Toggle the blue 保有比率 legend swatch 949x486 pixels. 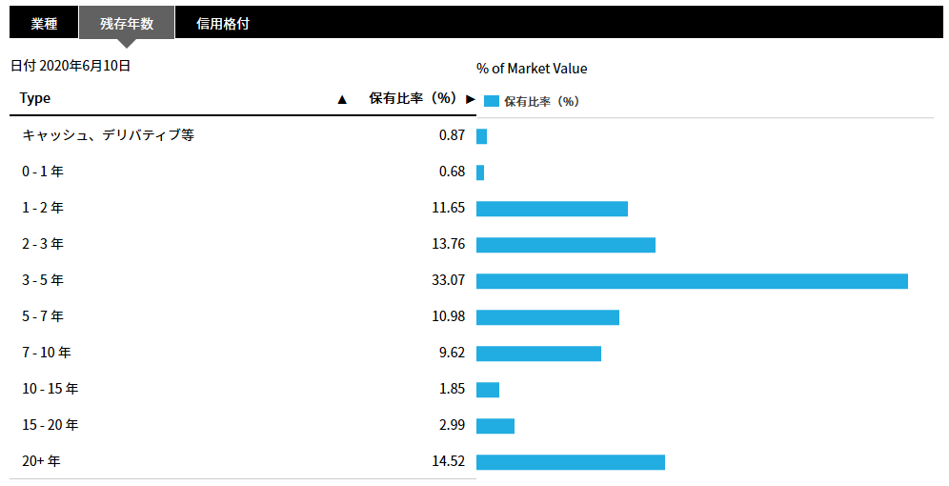tap(492, 101)
